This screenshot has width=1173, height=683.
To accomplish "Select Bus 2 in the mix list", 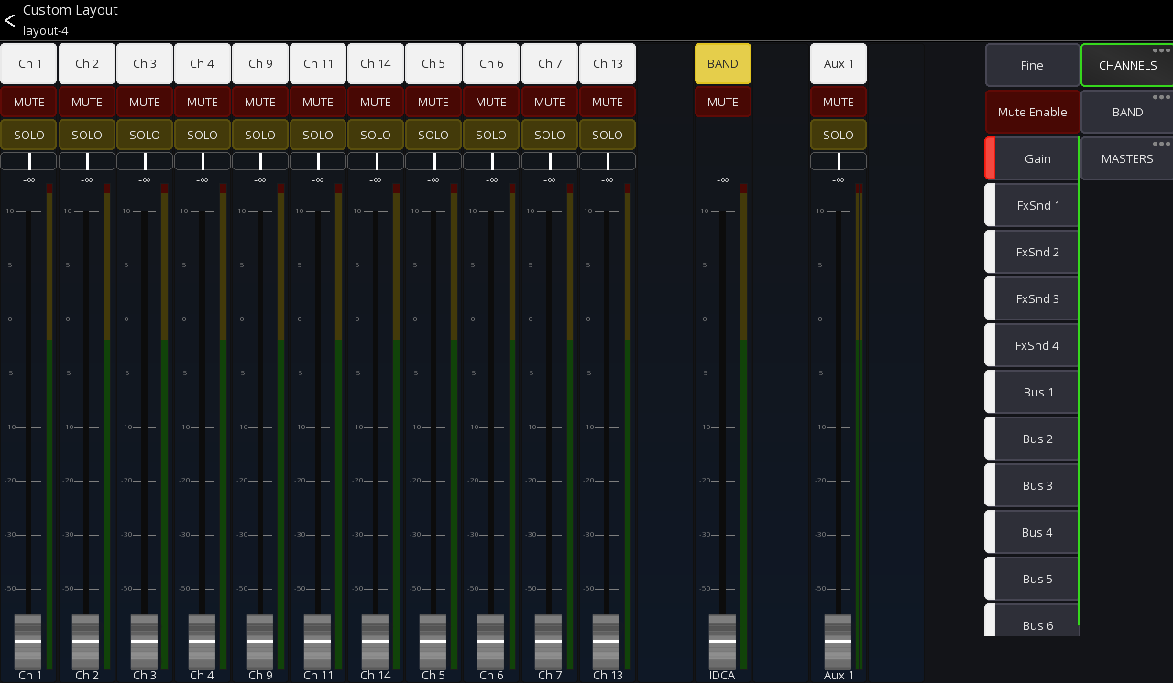I will [x=1032, y=439].
